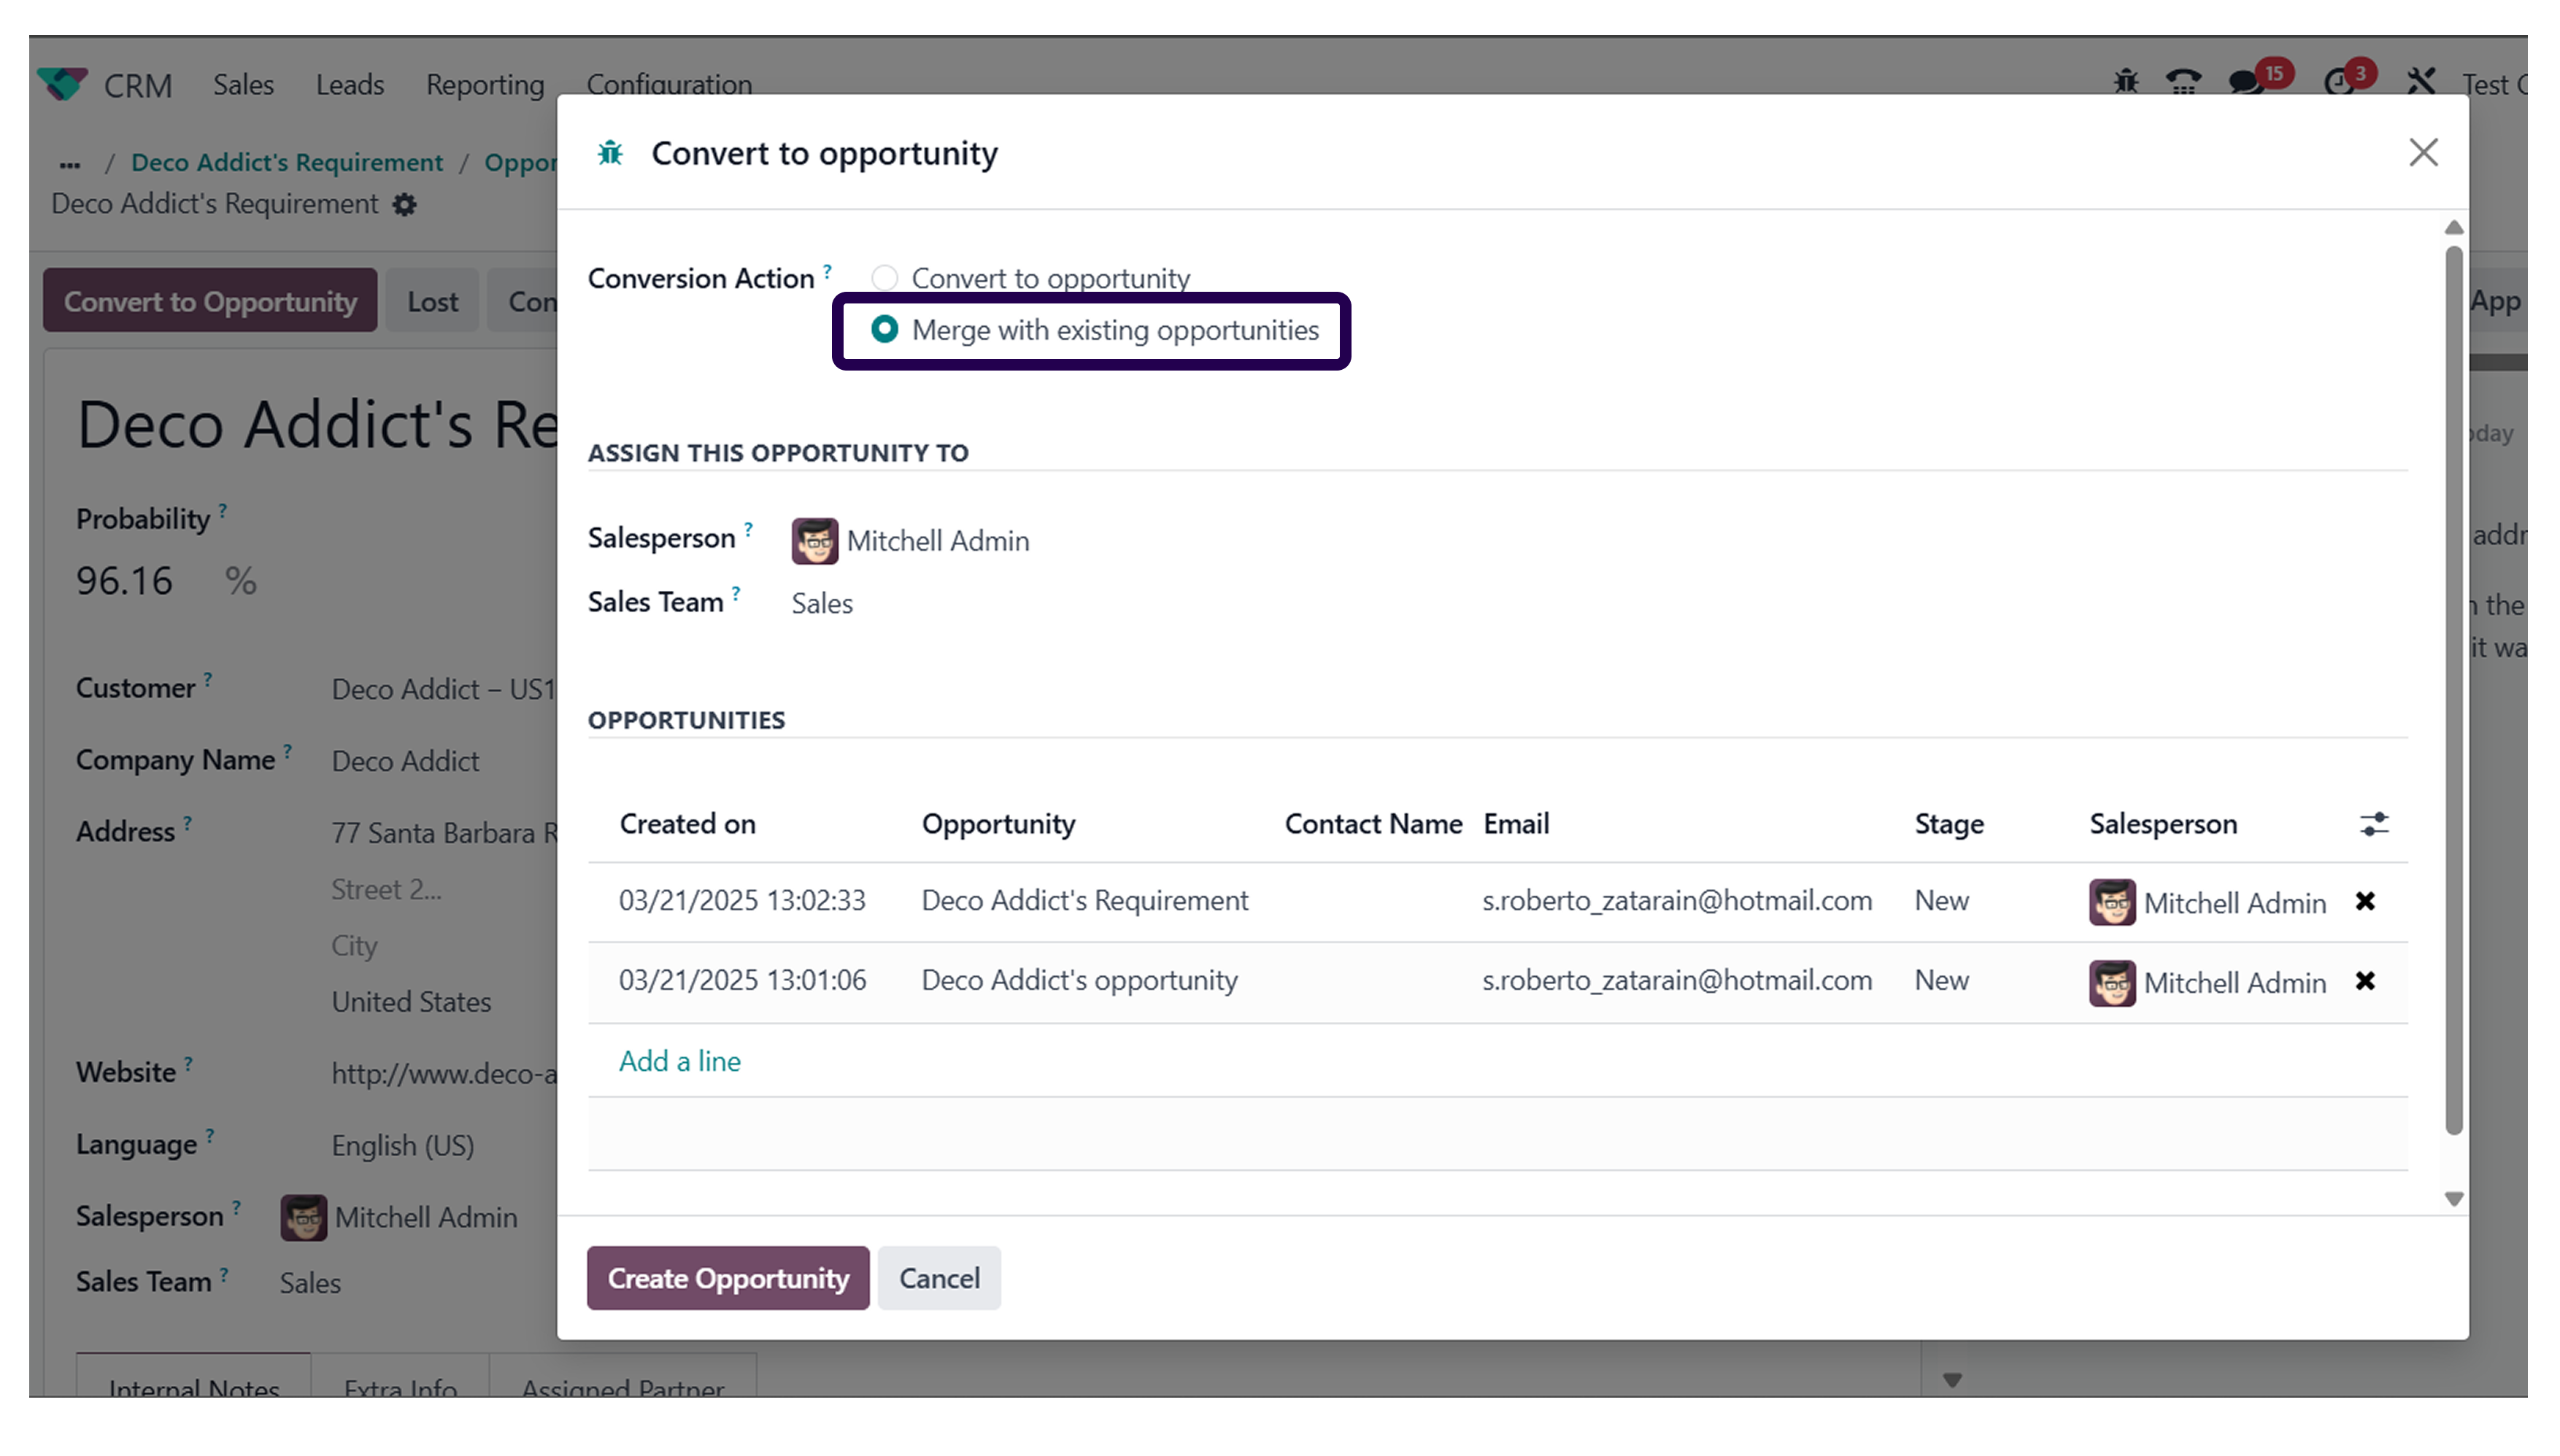Click the probability value 96.16

124,582
